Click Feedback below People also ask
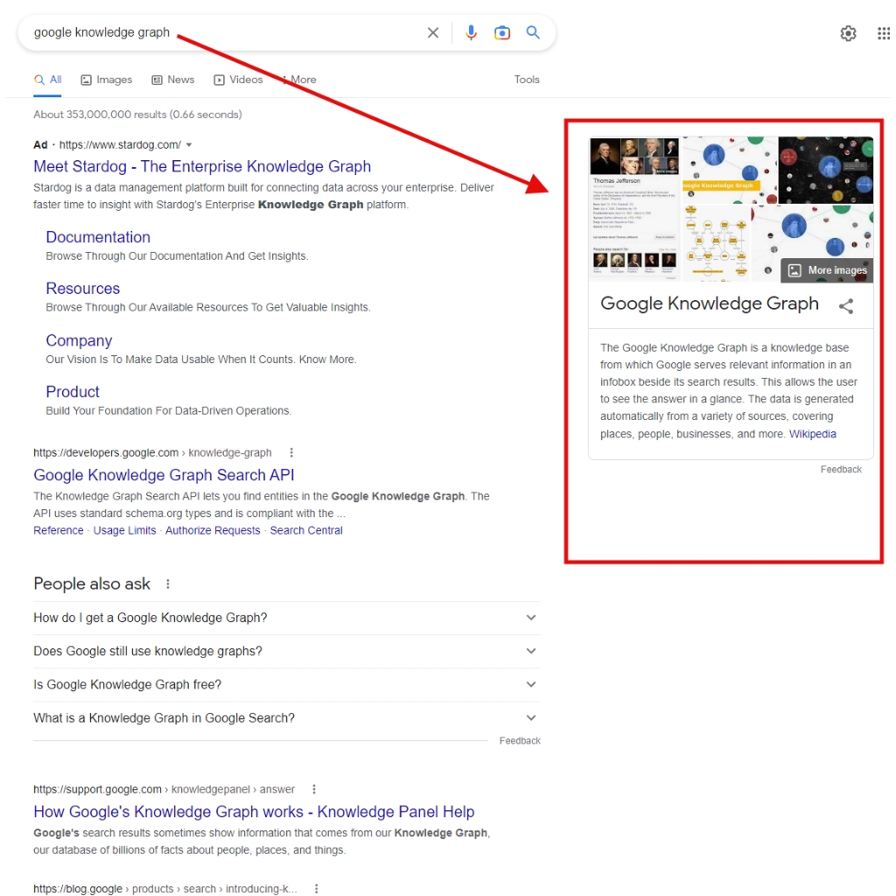The image size is (896, 896). coord(520,740)
